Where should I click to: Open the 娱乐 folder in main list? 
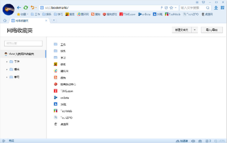click(x=60, y=51)
